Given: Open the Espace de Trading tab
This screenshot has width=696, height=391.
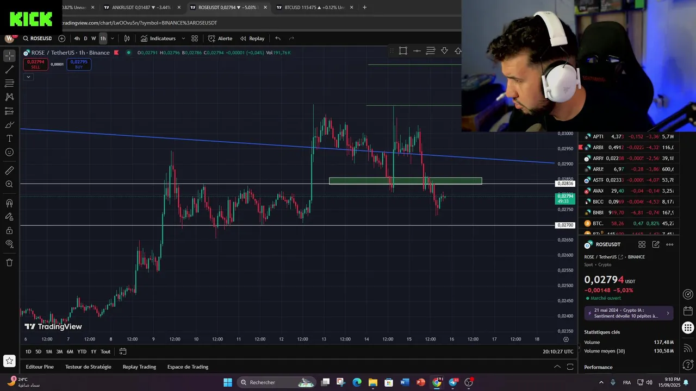Looking at the screenshot, I should (x=188, y=367).
